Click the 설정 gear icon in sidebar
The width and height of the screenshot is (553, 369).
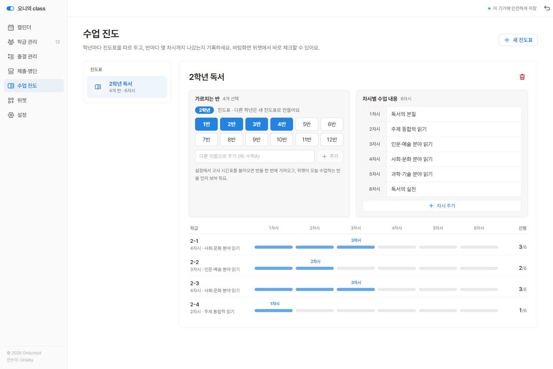11,115
